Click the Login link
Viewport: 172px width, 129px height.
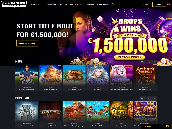tap(145, 4)
